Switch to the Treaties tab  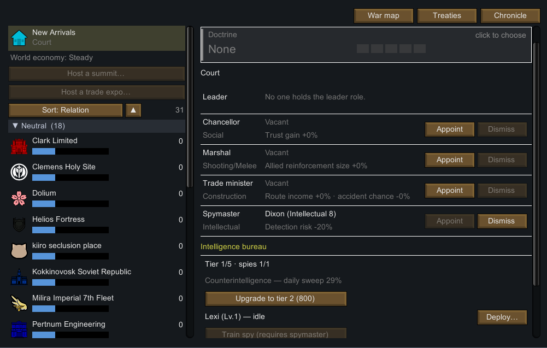(447, 16)
